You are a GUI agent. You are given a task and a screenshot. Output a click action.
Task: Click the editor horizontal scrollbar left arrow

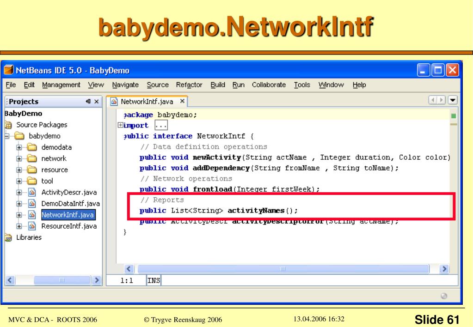click(x=129, y=269)
